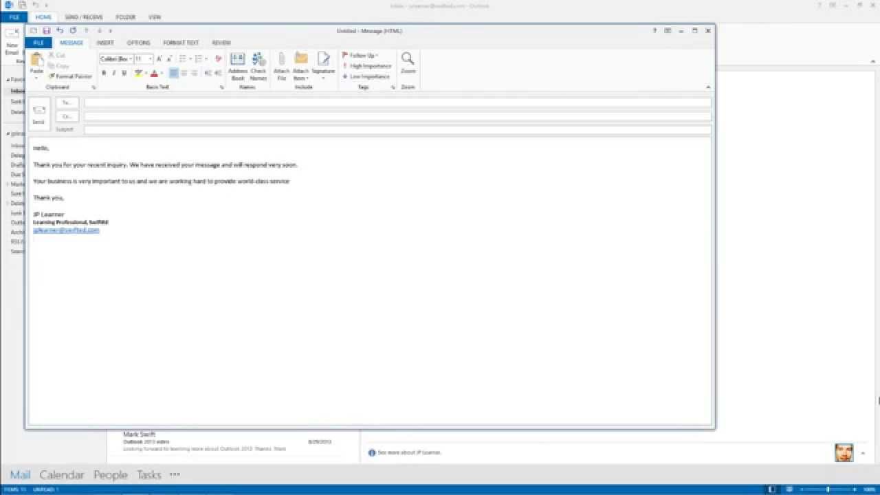Increase the indent level

(x=218, y=73)
